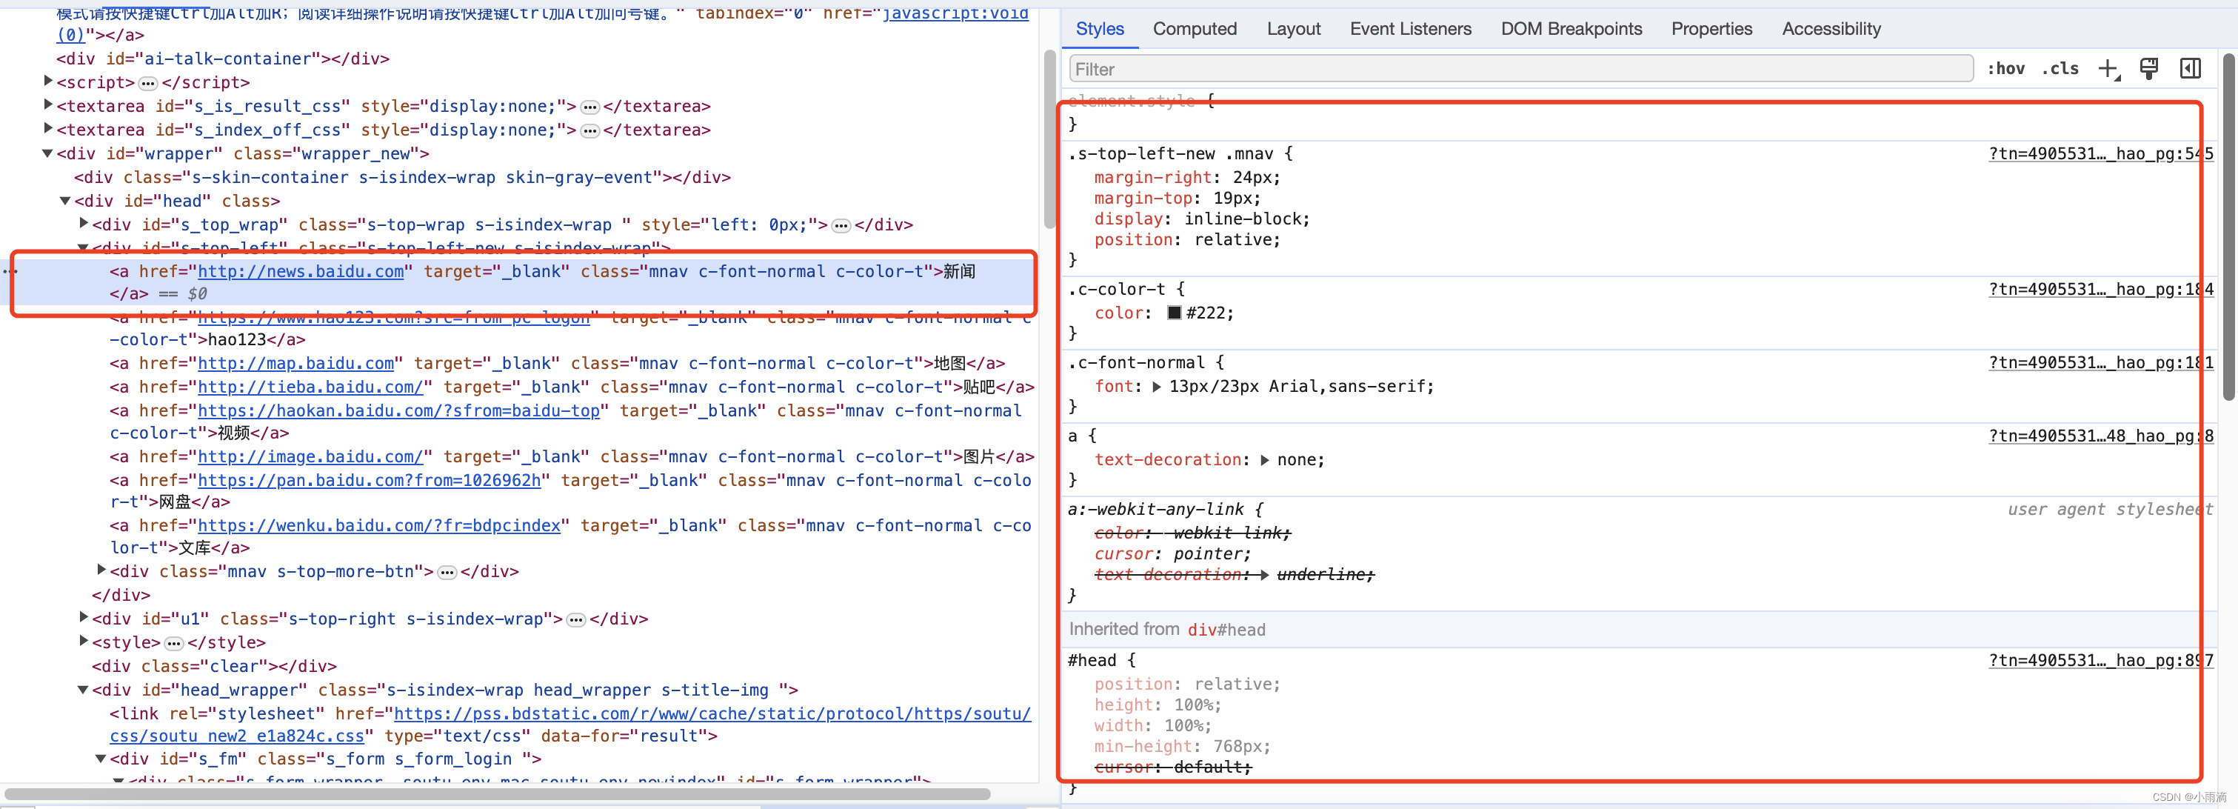Screen dimensions: 2238x809
Task: Toggle the .cls class editor button
Action: pos(2060,69)
